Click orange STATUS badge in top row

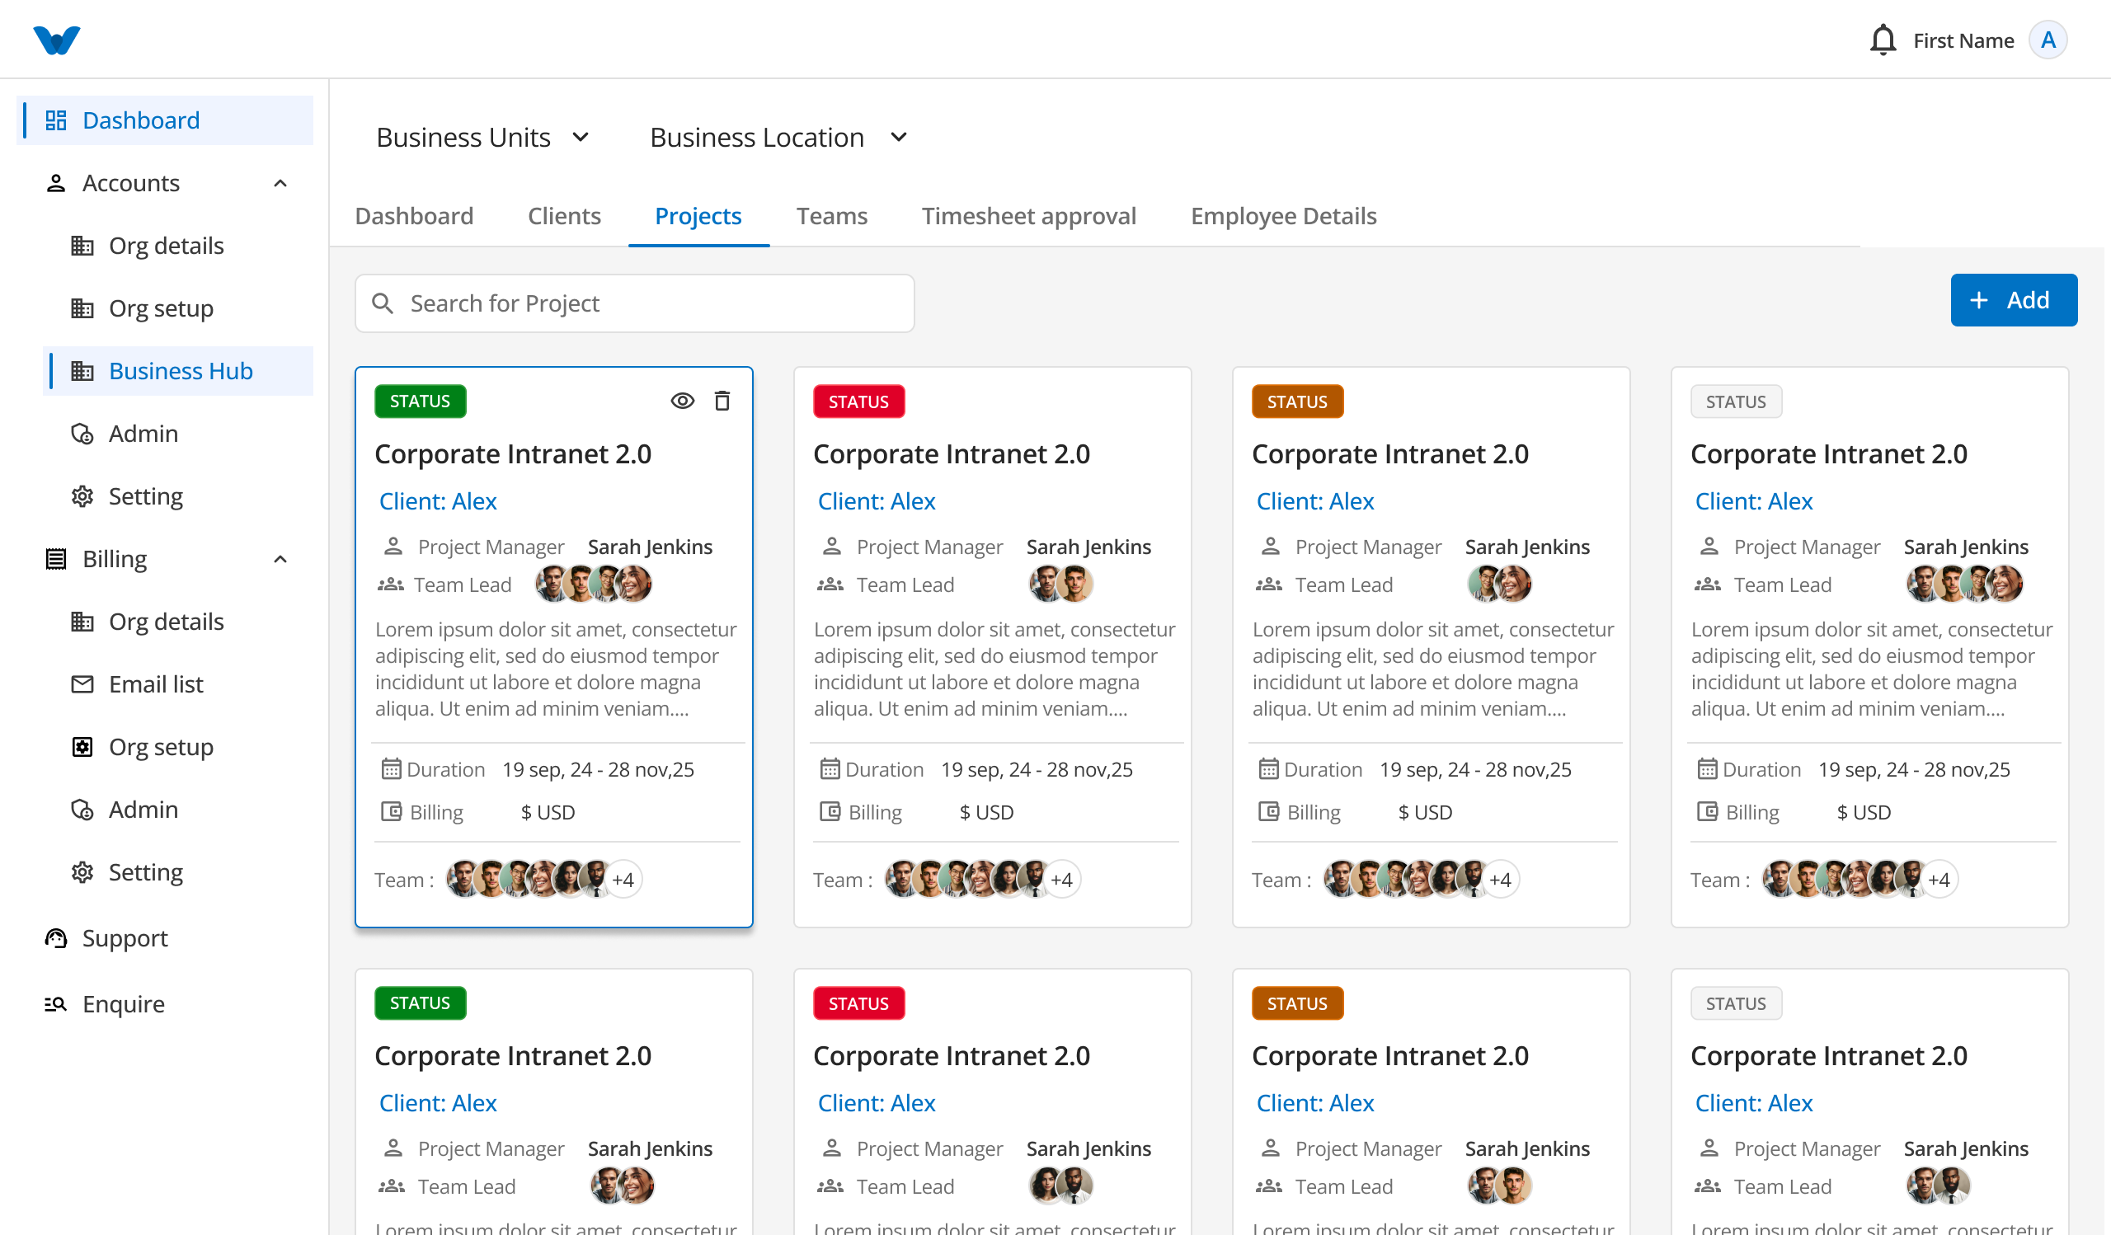[x=1297, y=401]
